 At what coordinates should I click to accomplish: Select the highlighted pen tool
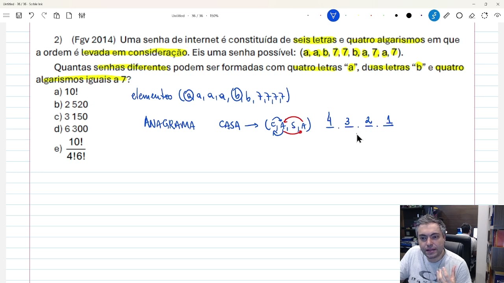[x=333, y=16]
